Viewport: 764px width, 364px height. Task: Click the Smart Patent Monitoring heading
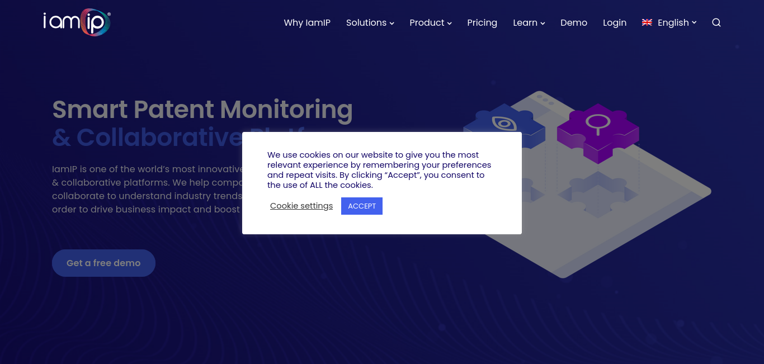202,110
